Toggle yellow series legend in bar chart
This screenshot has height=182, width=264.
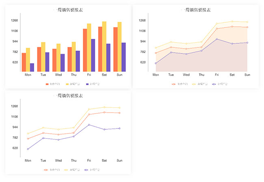[67, 84]
